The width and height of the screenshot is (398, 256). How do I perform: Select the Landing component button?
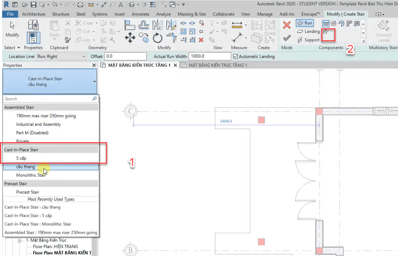[308, 31]
